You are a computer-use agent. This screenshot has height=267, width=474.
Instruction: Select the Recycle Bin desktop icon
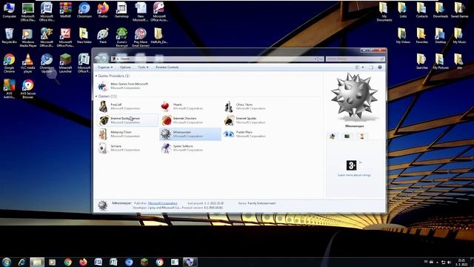(x=9, y=36)
